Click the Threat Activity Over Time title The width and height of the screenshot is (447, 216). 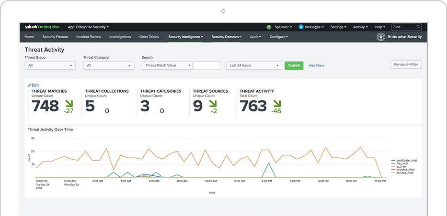pos(50,130)
